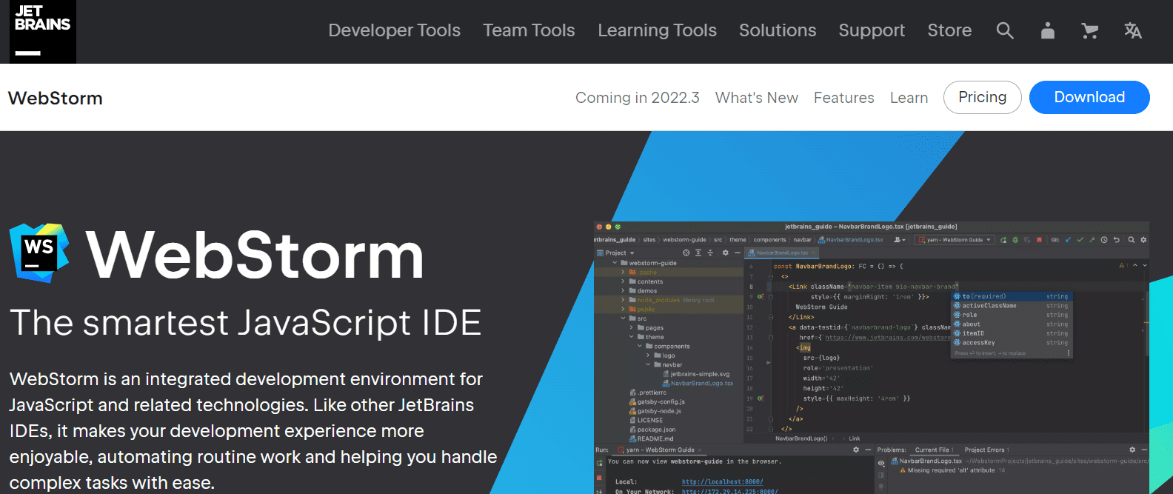1173x494 pixels.
Task: Expand the node_modules folder
Action: [623, 300]
